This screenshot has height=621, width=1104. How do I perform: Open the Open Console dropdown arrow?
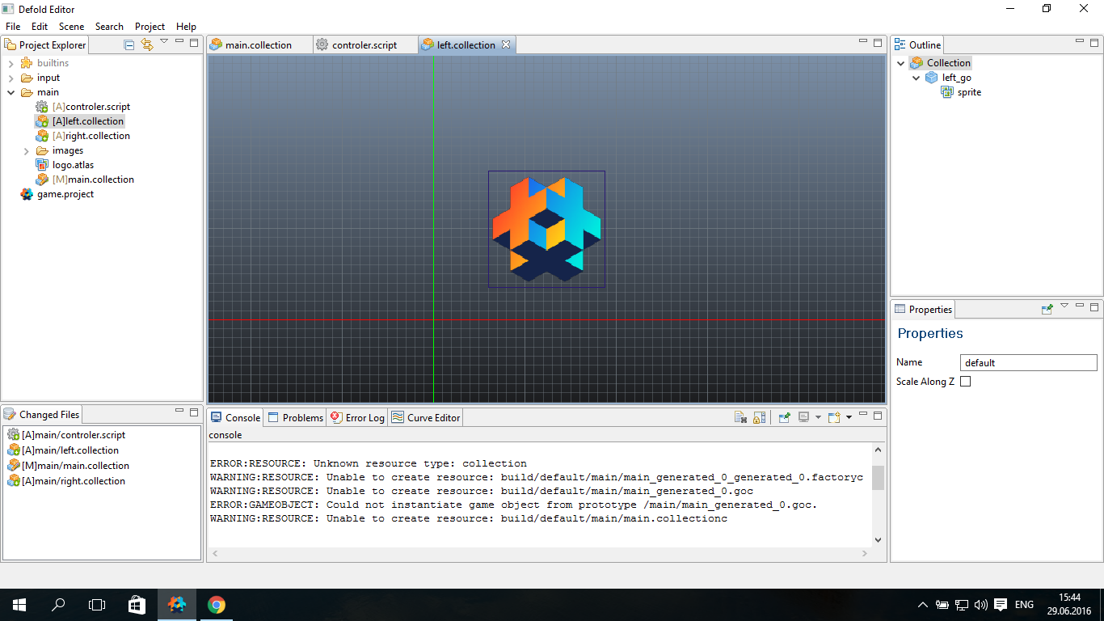pyautogui.click(x=849, y=417)
